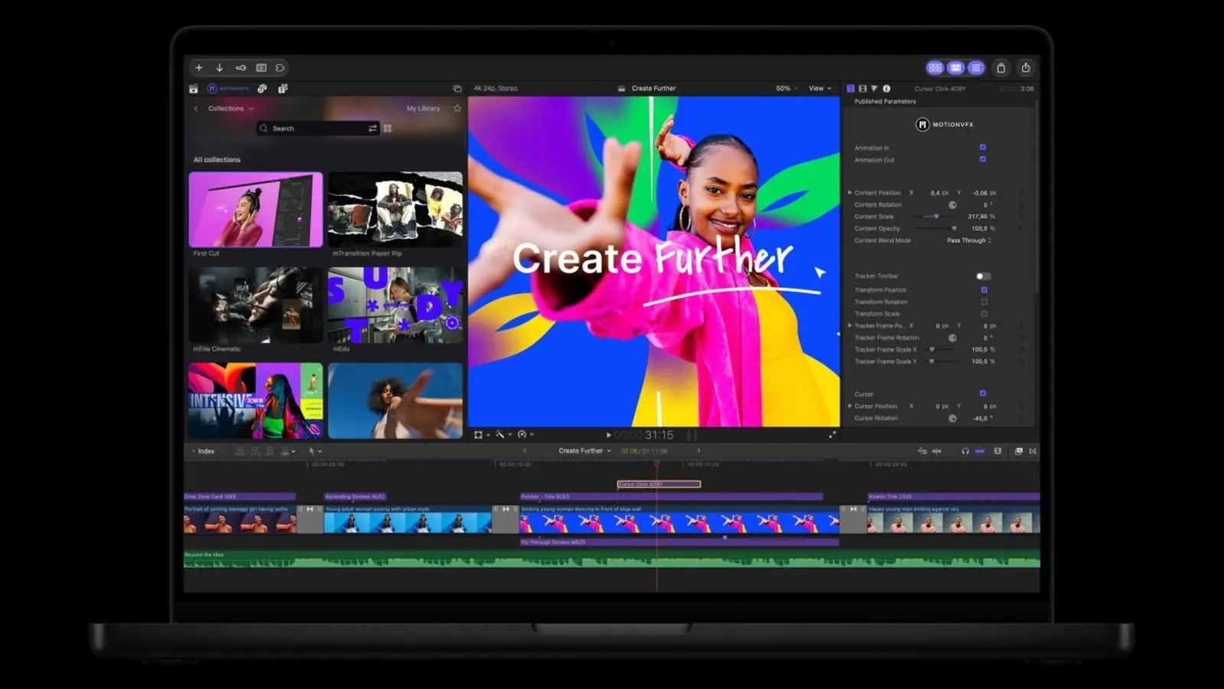This screenshot has width=1224, height=689.
Task: Open Create Further project dropdown in timeline bar
Action: click(x=584, y=451)
